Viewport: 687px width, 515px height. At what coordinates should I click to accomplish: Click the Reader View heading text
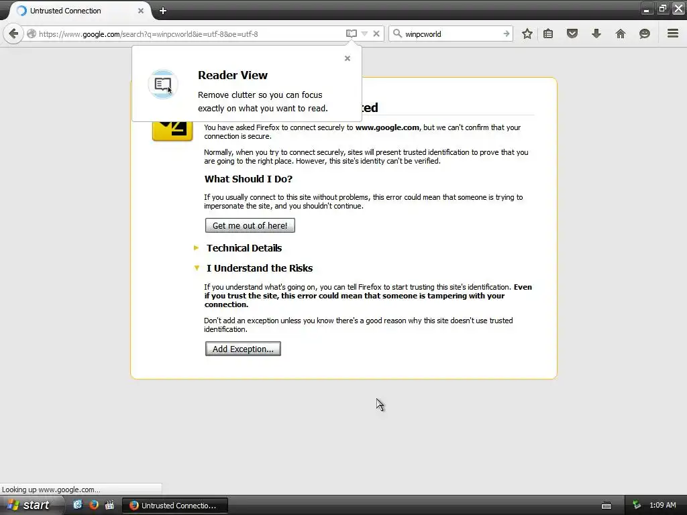pyautogui.click(x=233, y=75)
